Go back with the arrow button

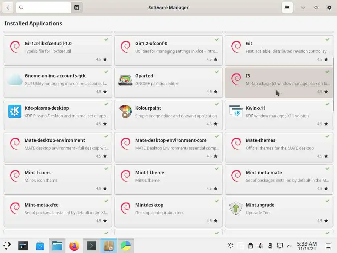coord(8,8)
